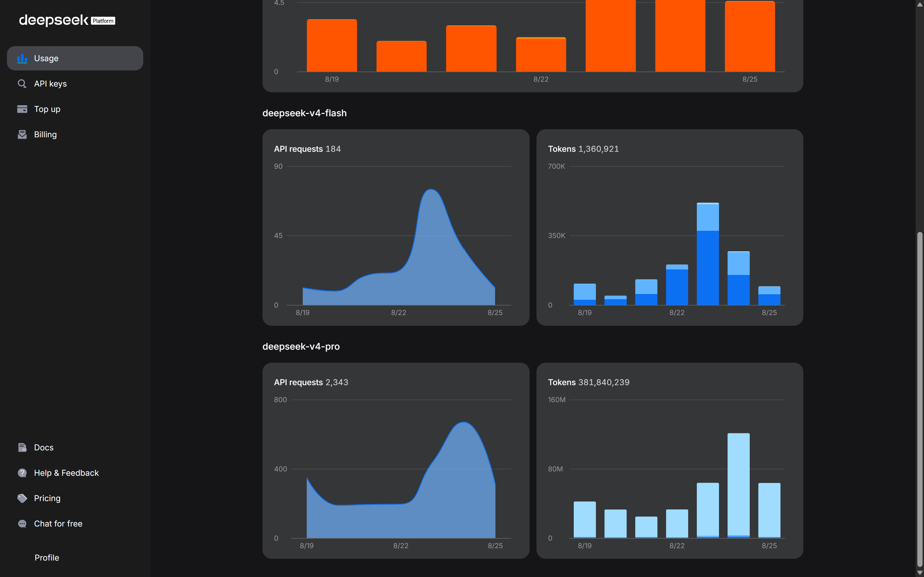Click the 8/22 bar in flash Tokens chart

pos(677,285)
